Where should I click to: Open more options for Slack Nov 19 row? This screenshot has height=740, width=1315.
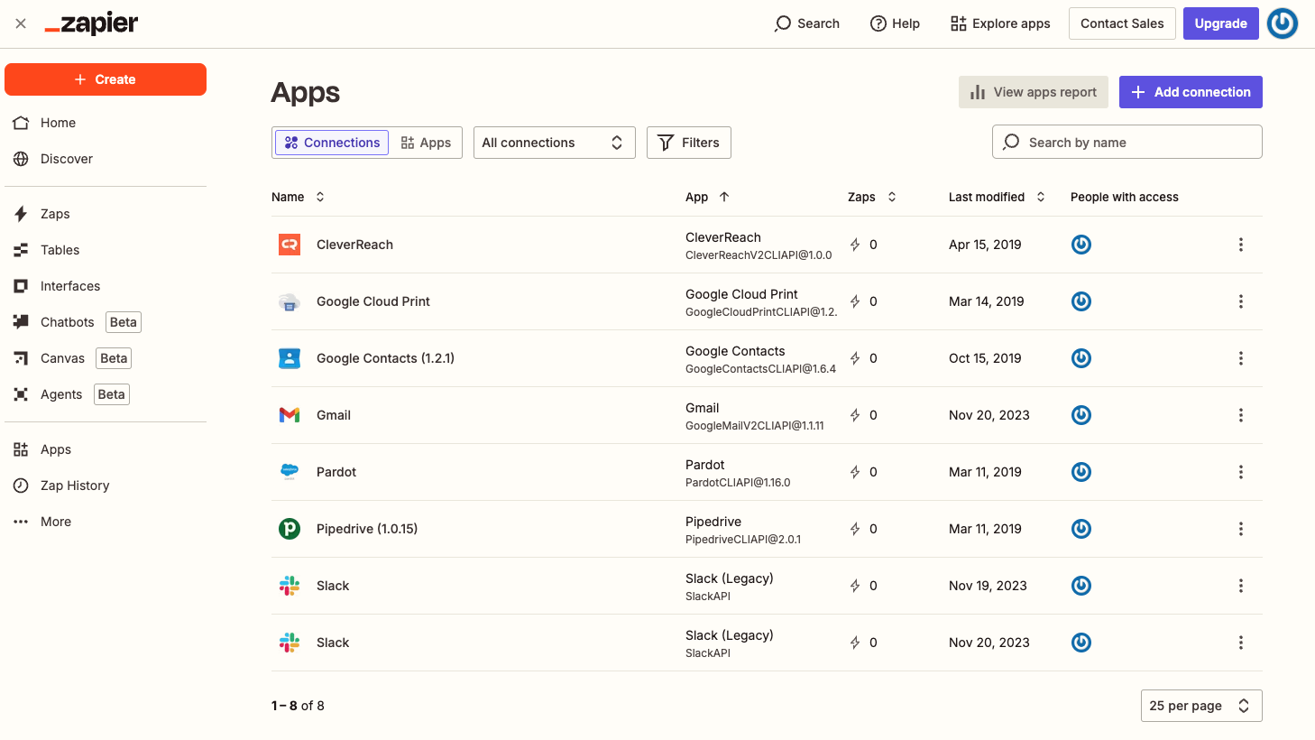pyautogui.click(x=1241, y=586)
